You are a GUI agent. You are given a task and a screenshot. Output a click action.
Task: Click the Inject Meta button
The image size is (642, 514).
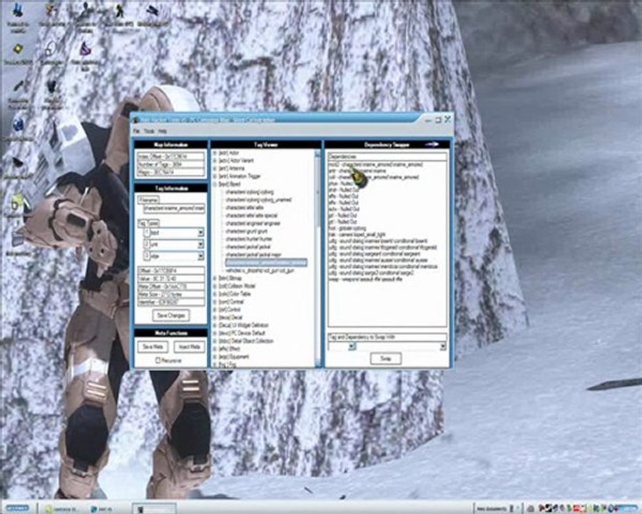(x=189, y=347)
